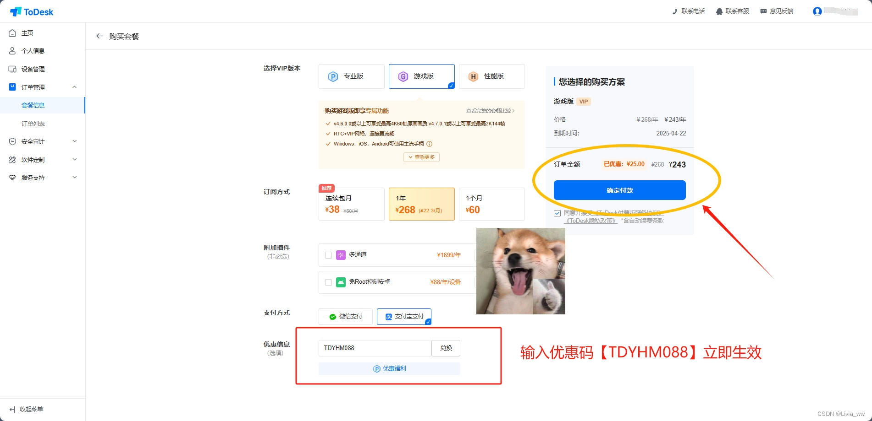Click the 2025-04-22 expiry date
The height and width of the screenshot is (421, 872).
(x=671, y=133)
